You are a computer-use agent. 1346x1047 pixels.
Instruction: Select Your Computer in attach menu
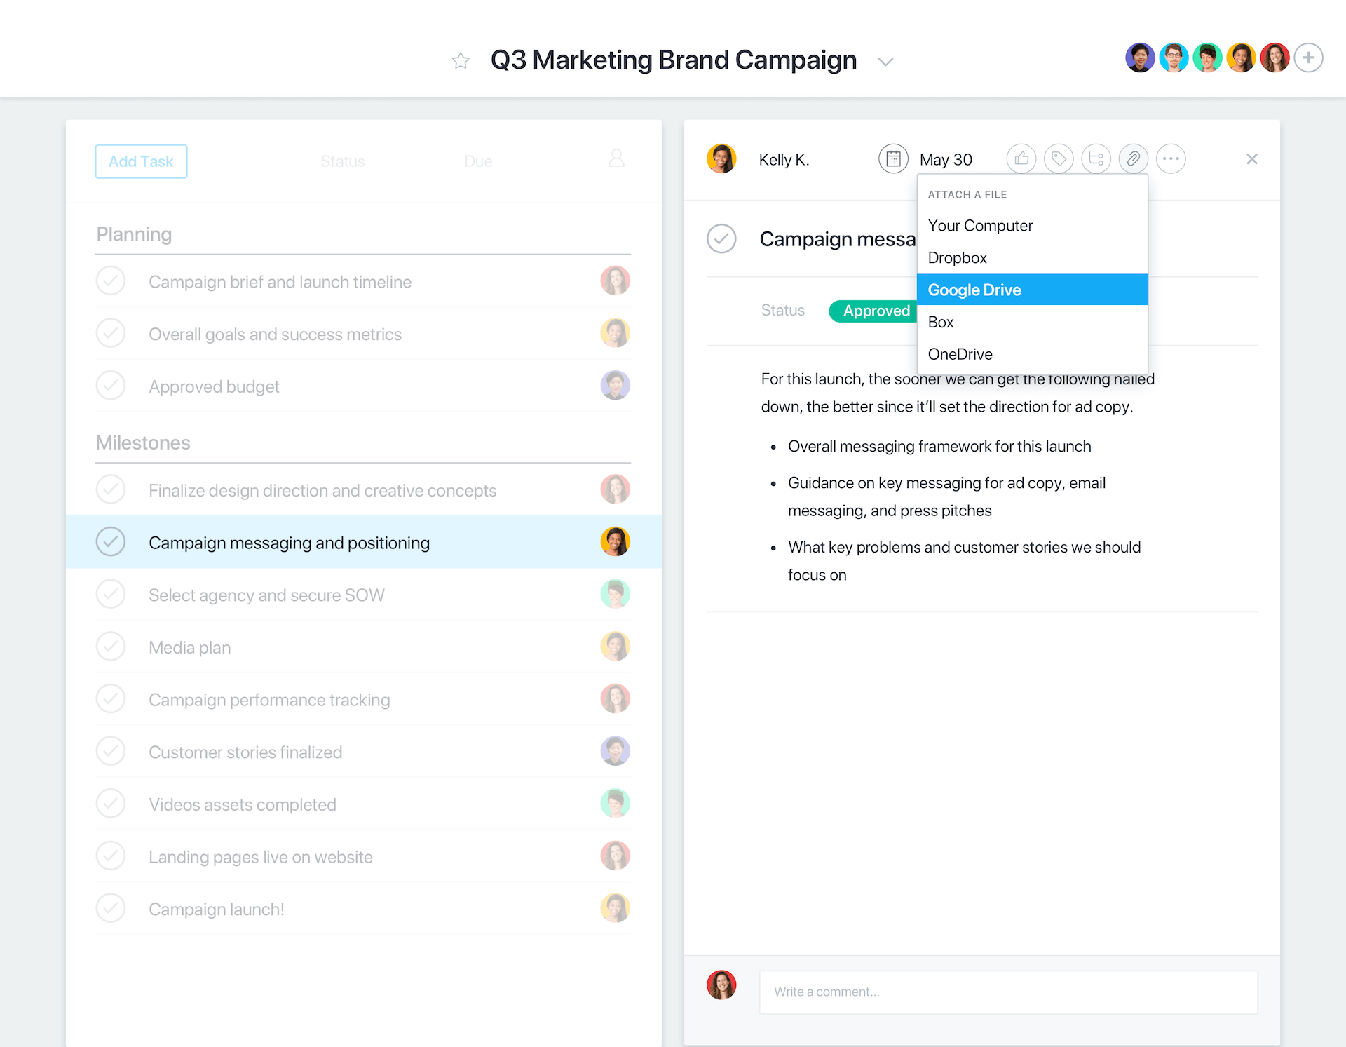[x=980, y=225]
